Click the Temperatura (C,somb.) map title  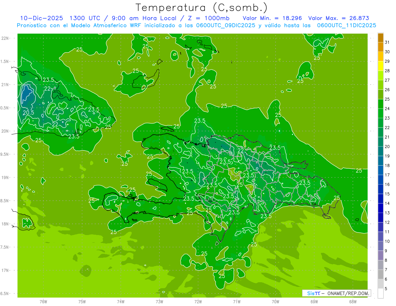point(202,8)
